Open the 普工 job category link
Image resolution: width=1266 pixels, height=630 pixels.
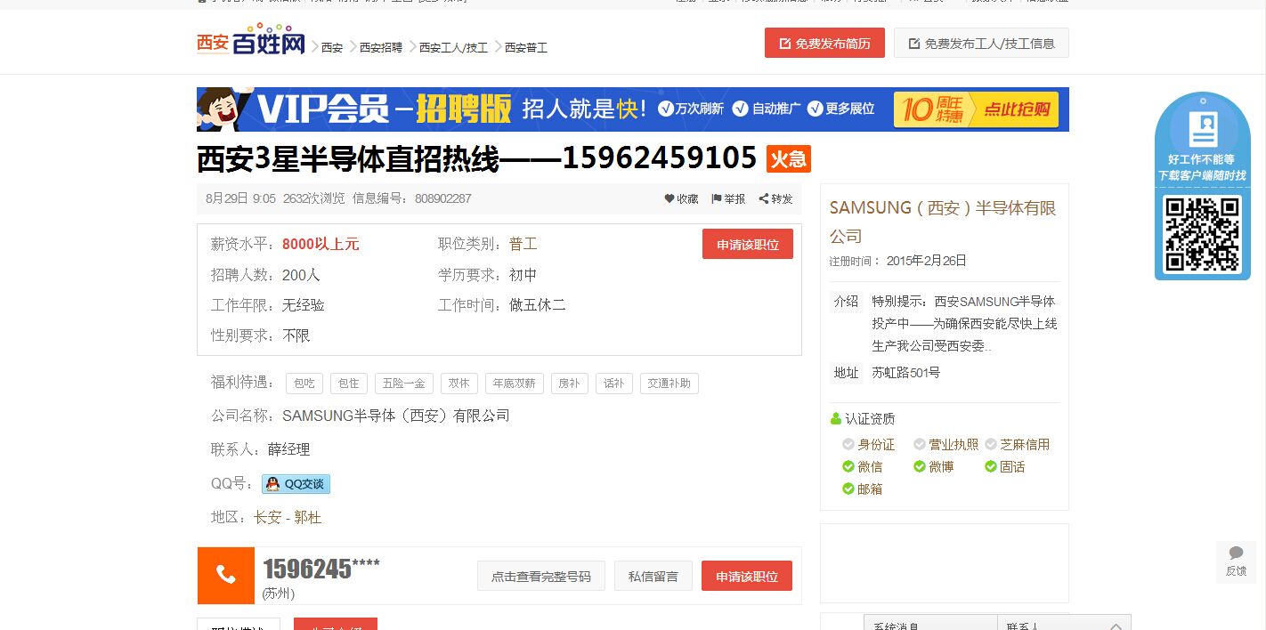(523, 244)
